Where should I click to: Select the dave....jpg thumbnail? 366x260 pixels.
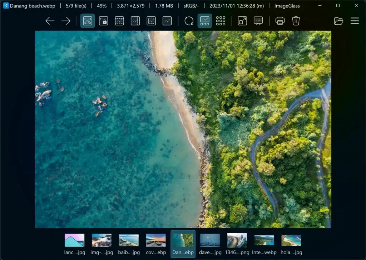coord(210,244)
